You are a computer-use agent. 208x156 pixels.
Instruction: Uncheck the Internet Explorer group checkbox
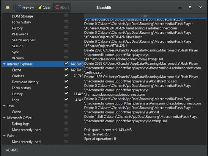[66, 63]
